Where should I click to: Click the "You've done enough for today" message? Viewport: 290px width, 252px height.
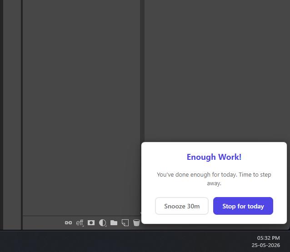(214, 179)
